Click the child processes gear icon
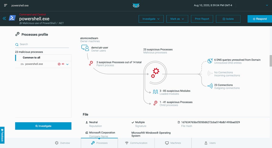 pyautogui.click(x=155, y=103)
